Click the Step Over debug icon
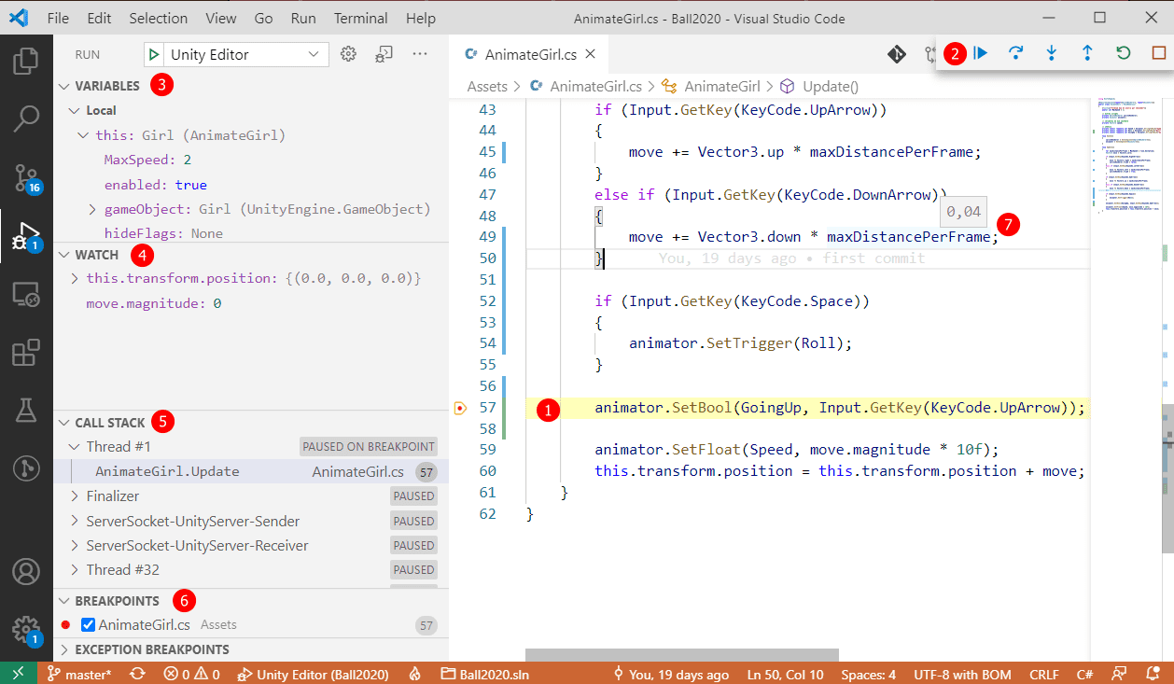Viewport: 1174px width, 684px height. [x=1015, y=54]
